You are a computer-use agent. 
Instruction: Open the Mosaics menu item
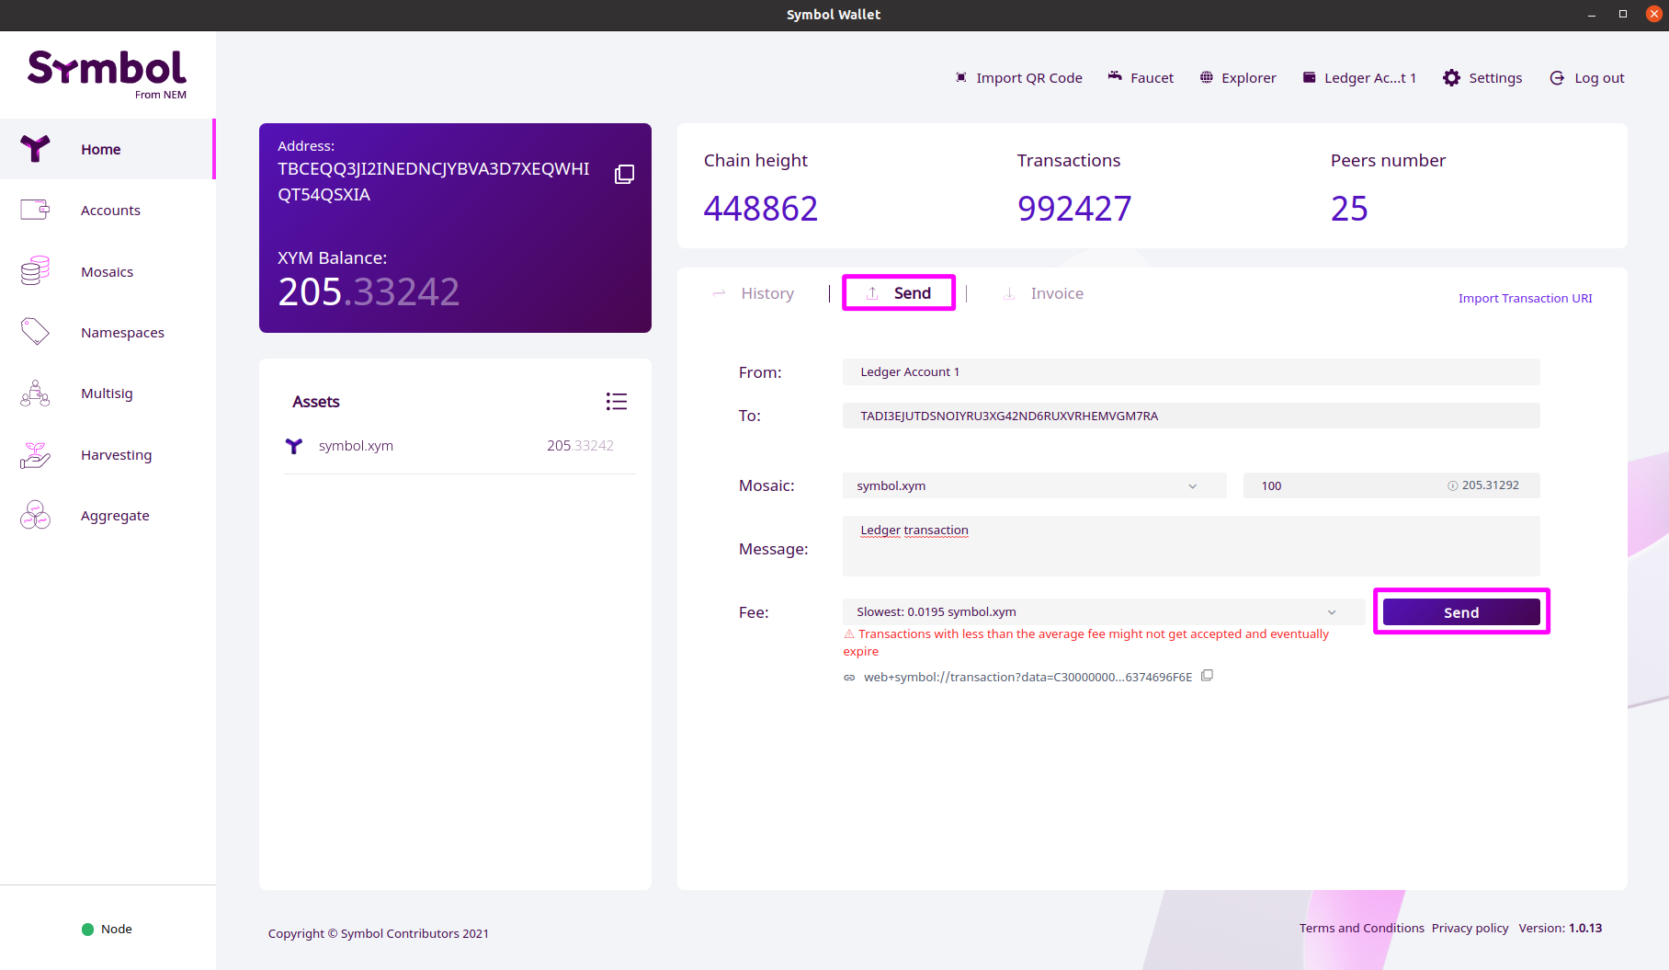(x=108, y=271)
